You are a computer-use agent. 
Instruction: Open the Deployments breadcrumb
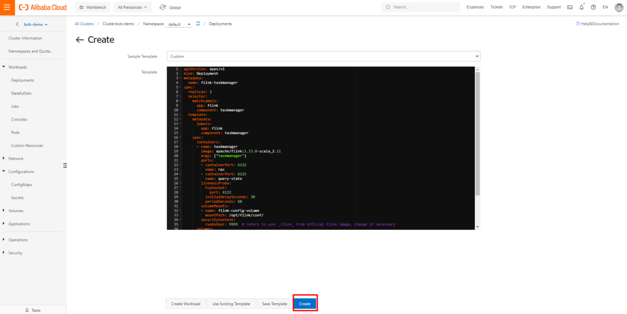tap(220, 24)
